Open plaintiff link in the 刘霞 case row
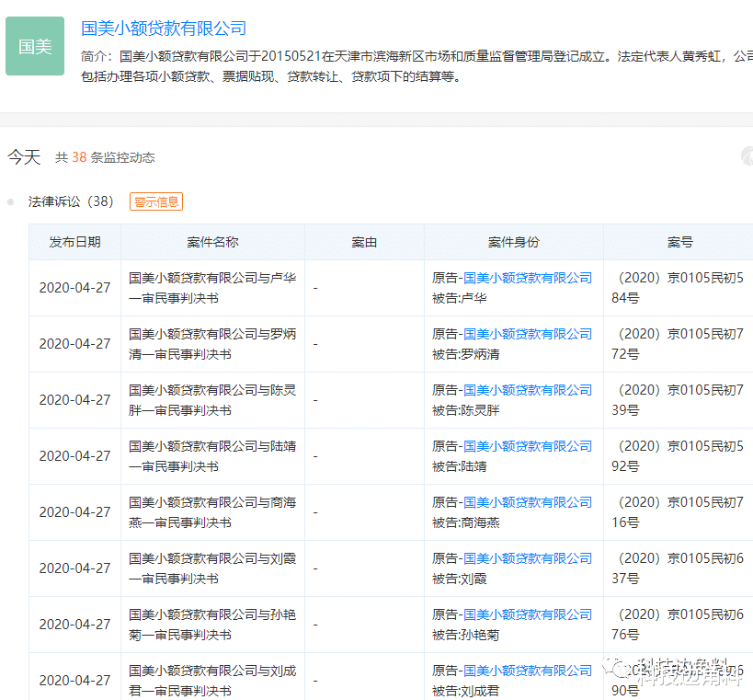 529,557
